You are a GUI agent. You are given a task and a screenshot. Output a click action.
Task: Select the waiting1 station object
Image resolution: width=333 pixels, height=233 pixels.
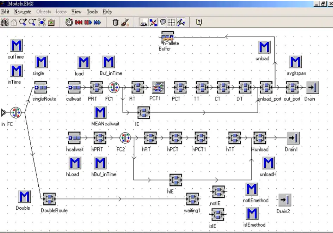point(192,199)
